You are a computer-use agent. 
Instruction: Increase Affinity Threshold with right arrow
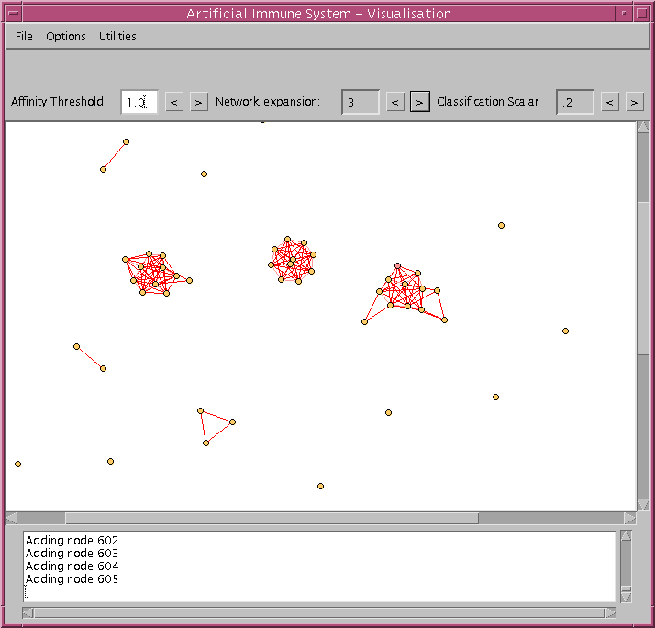tap(199, 102)
